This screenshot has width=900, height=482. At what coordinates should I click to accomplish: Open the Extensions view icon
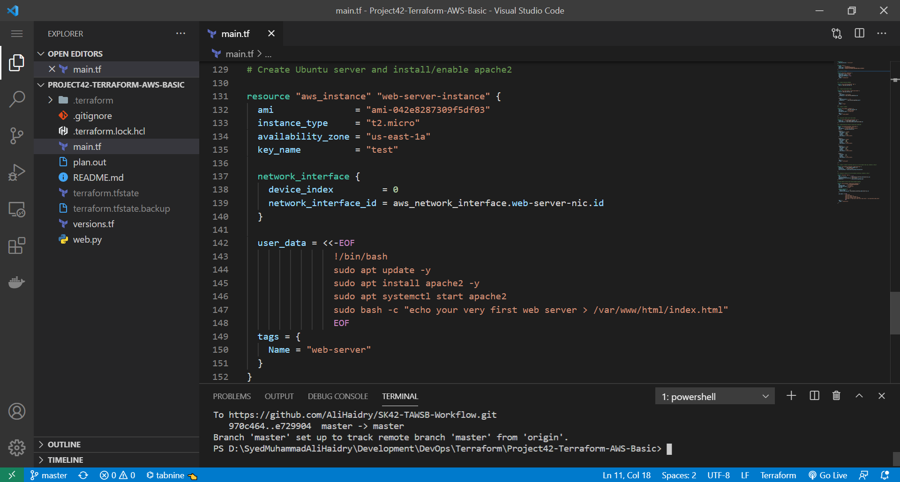pos(17,245)
